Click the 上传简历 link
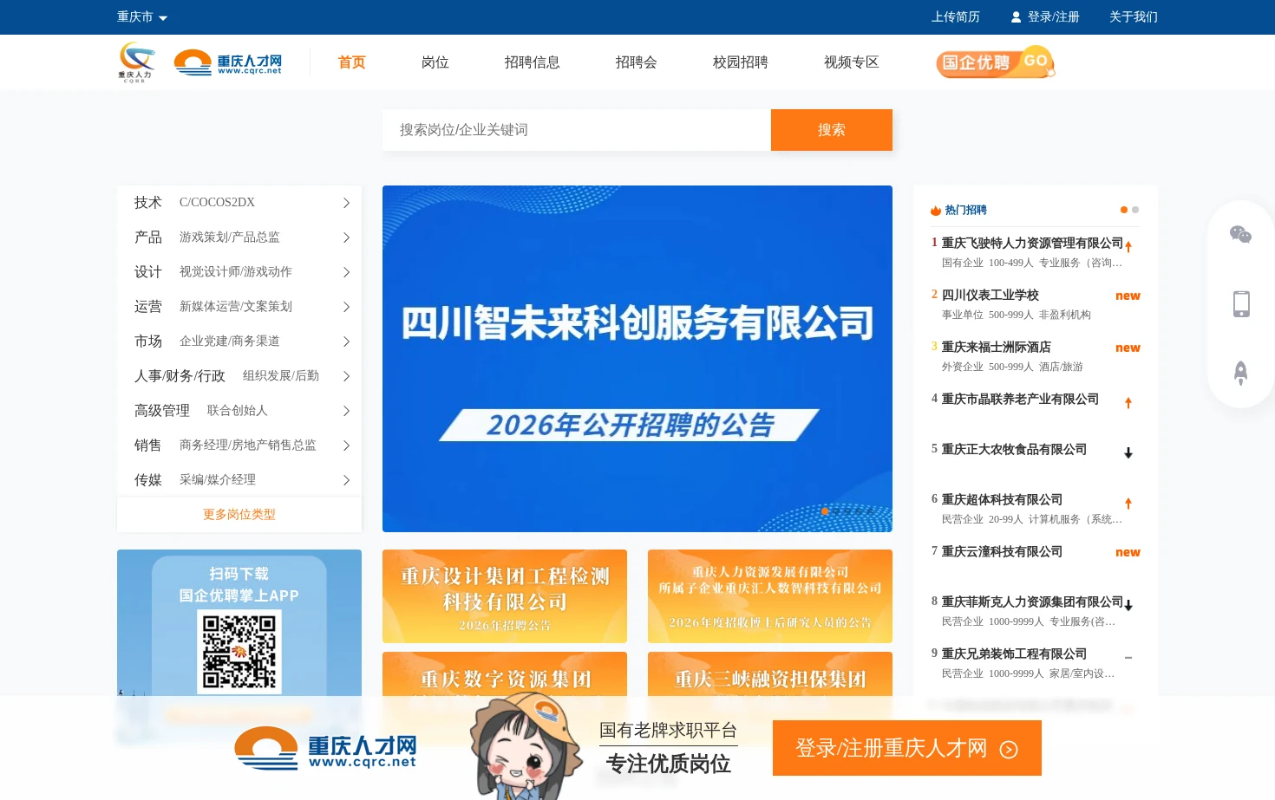This screenshot has width=1275, height=800. point(955,17)
